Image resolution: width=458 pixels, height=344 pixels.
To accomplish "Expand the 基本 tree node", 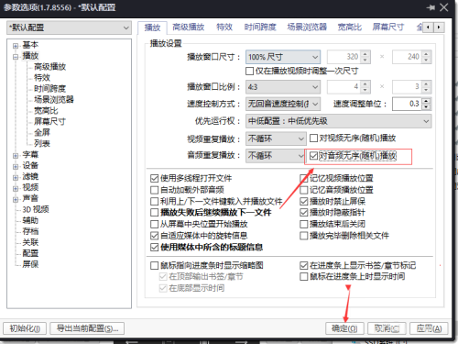I will tap(16, 46).
